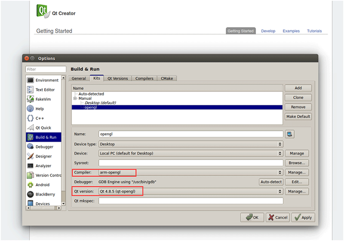Select BlackBerry category icon

[30, 194]
